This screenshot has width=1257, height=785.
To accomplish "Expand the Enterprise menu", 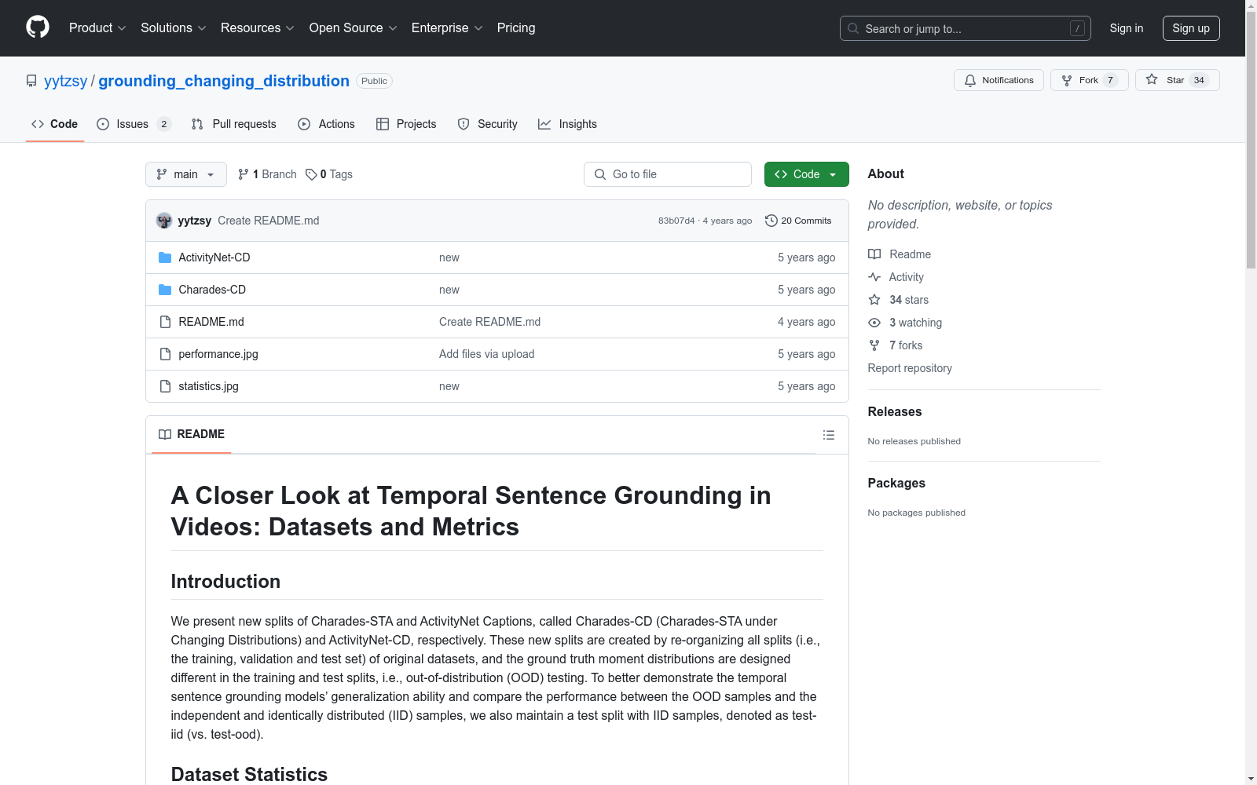I will pos(447,27).
